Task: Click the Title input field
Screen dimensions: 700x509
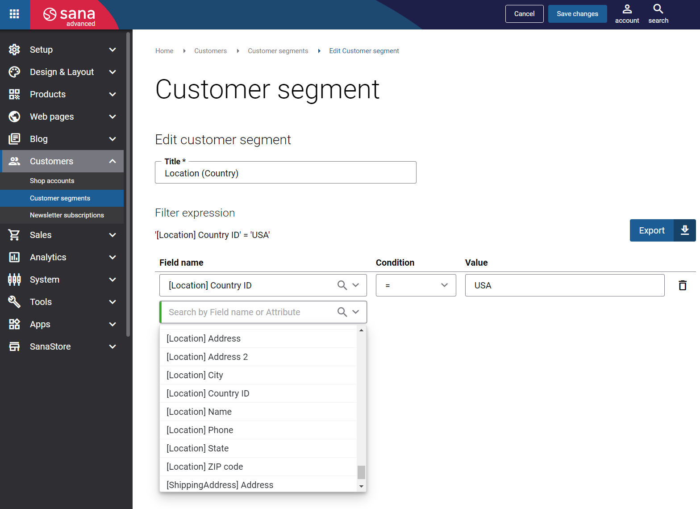Action: (x=286, y=173)
